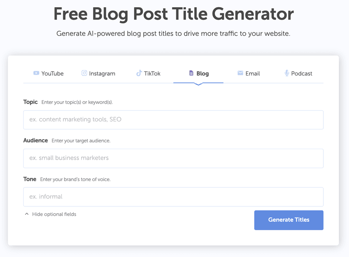Switch to the TikTok tab
The height and width of the screenshot is (257, 349).
[x=149, y=73]
